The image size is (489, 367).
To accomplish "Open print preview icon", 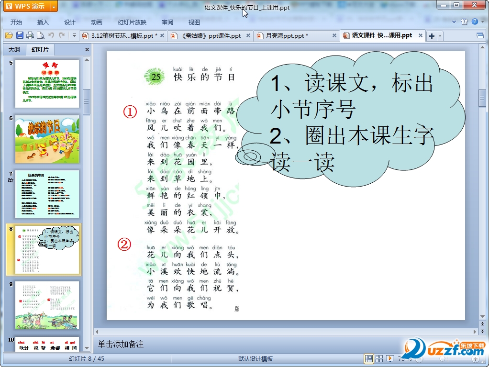I will click(x=41, y=35).
